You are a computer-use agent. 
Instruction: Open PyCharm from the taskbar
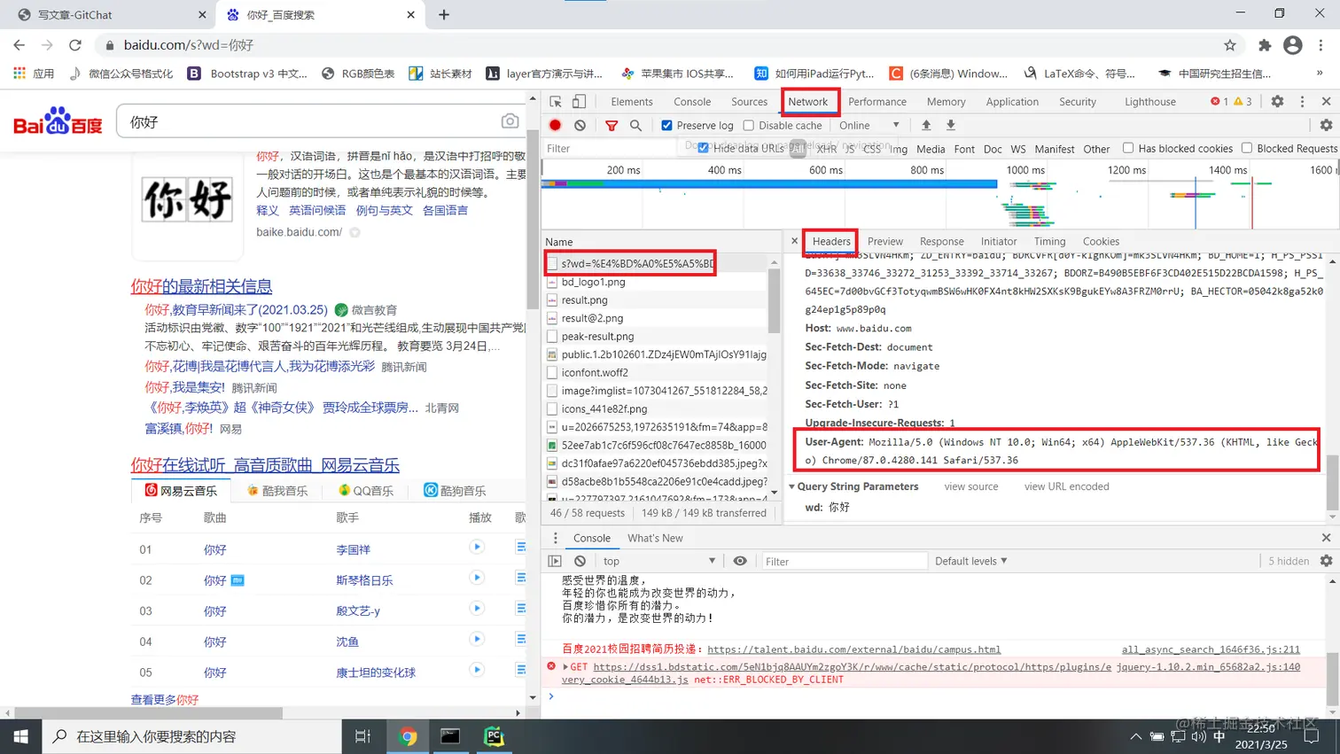coord(494,736)
